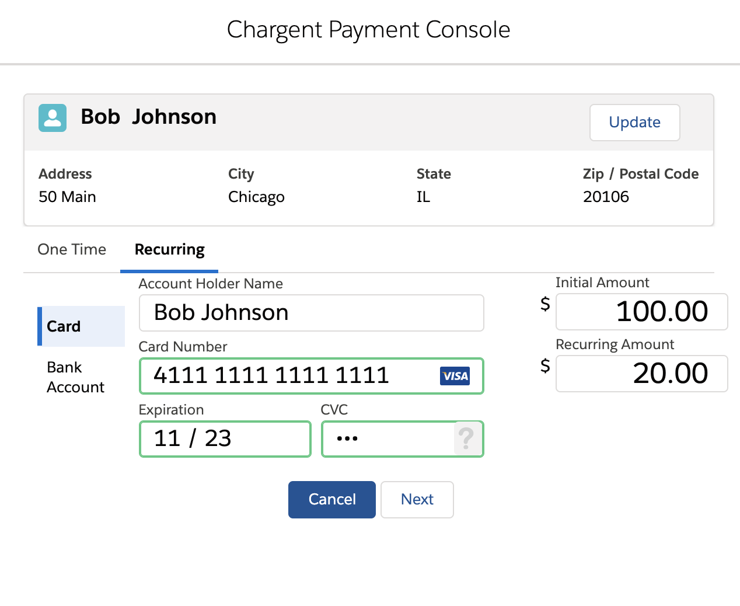Click the Account Holder Name field
740x606 pixels.
pyautogui.click(x=311, y=313)
